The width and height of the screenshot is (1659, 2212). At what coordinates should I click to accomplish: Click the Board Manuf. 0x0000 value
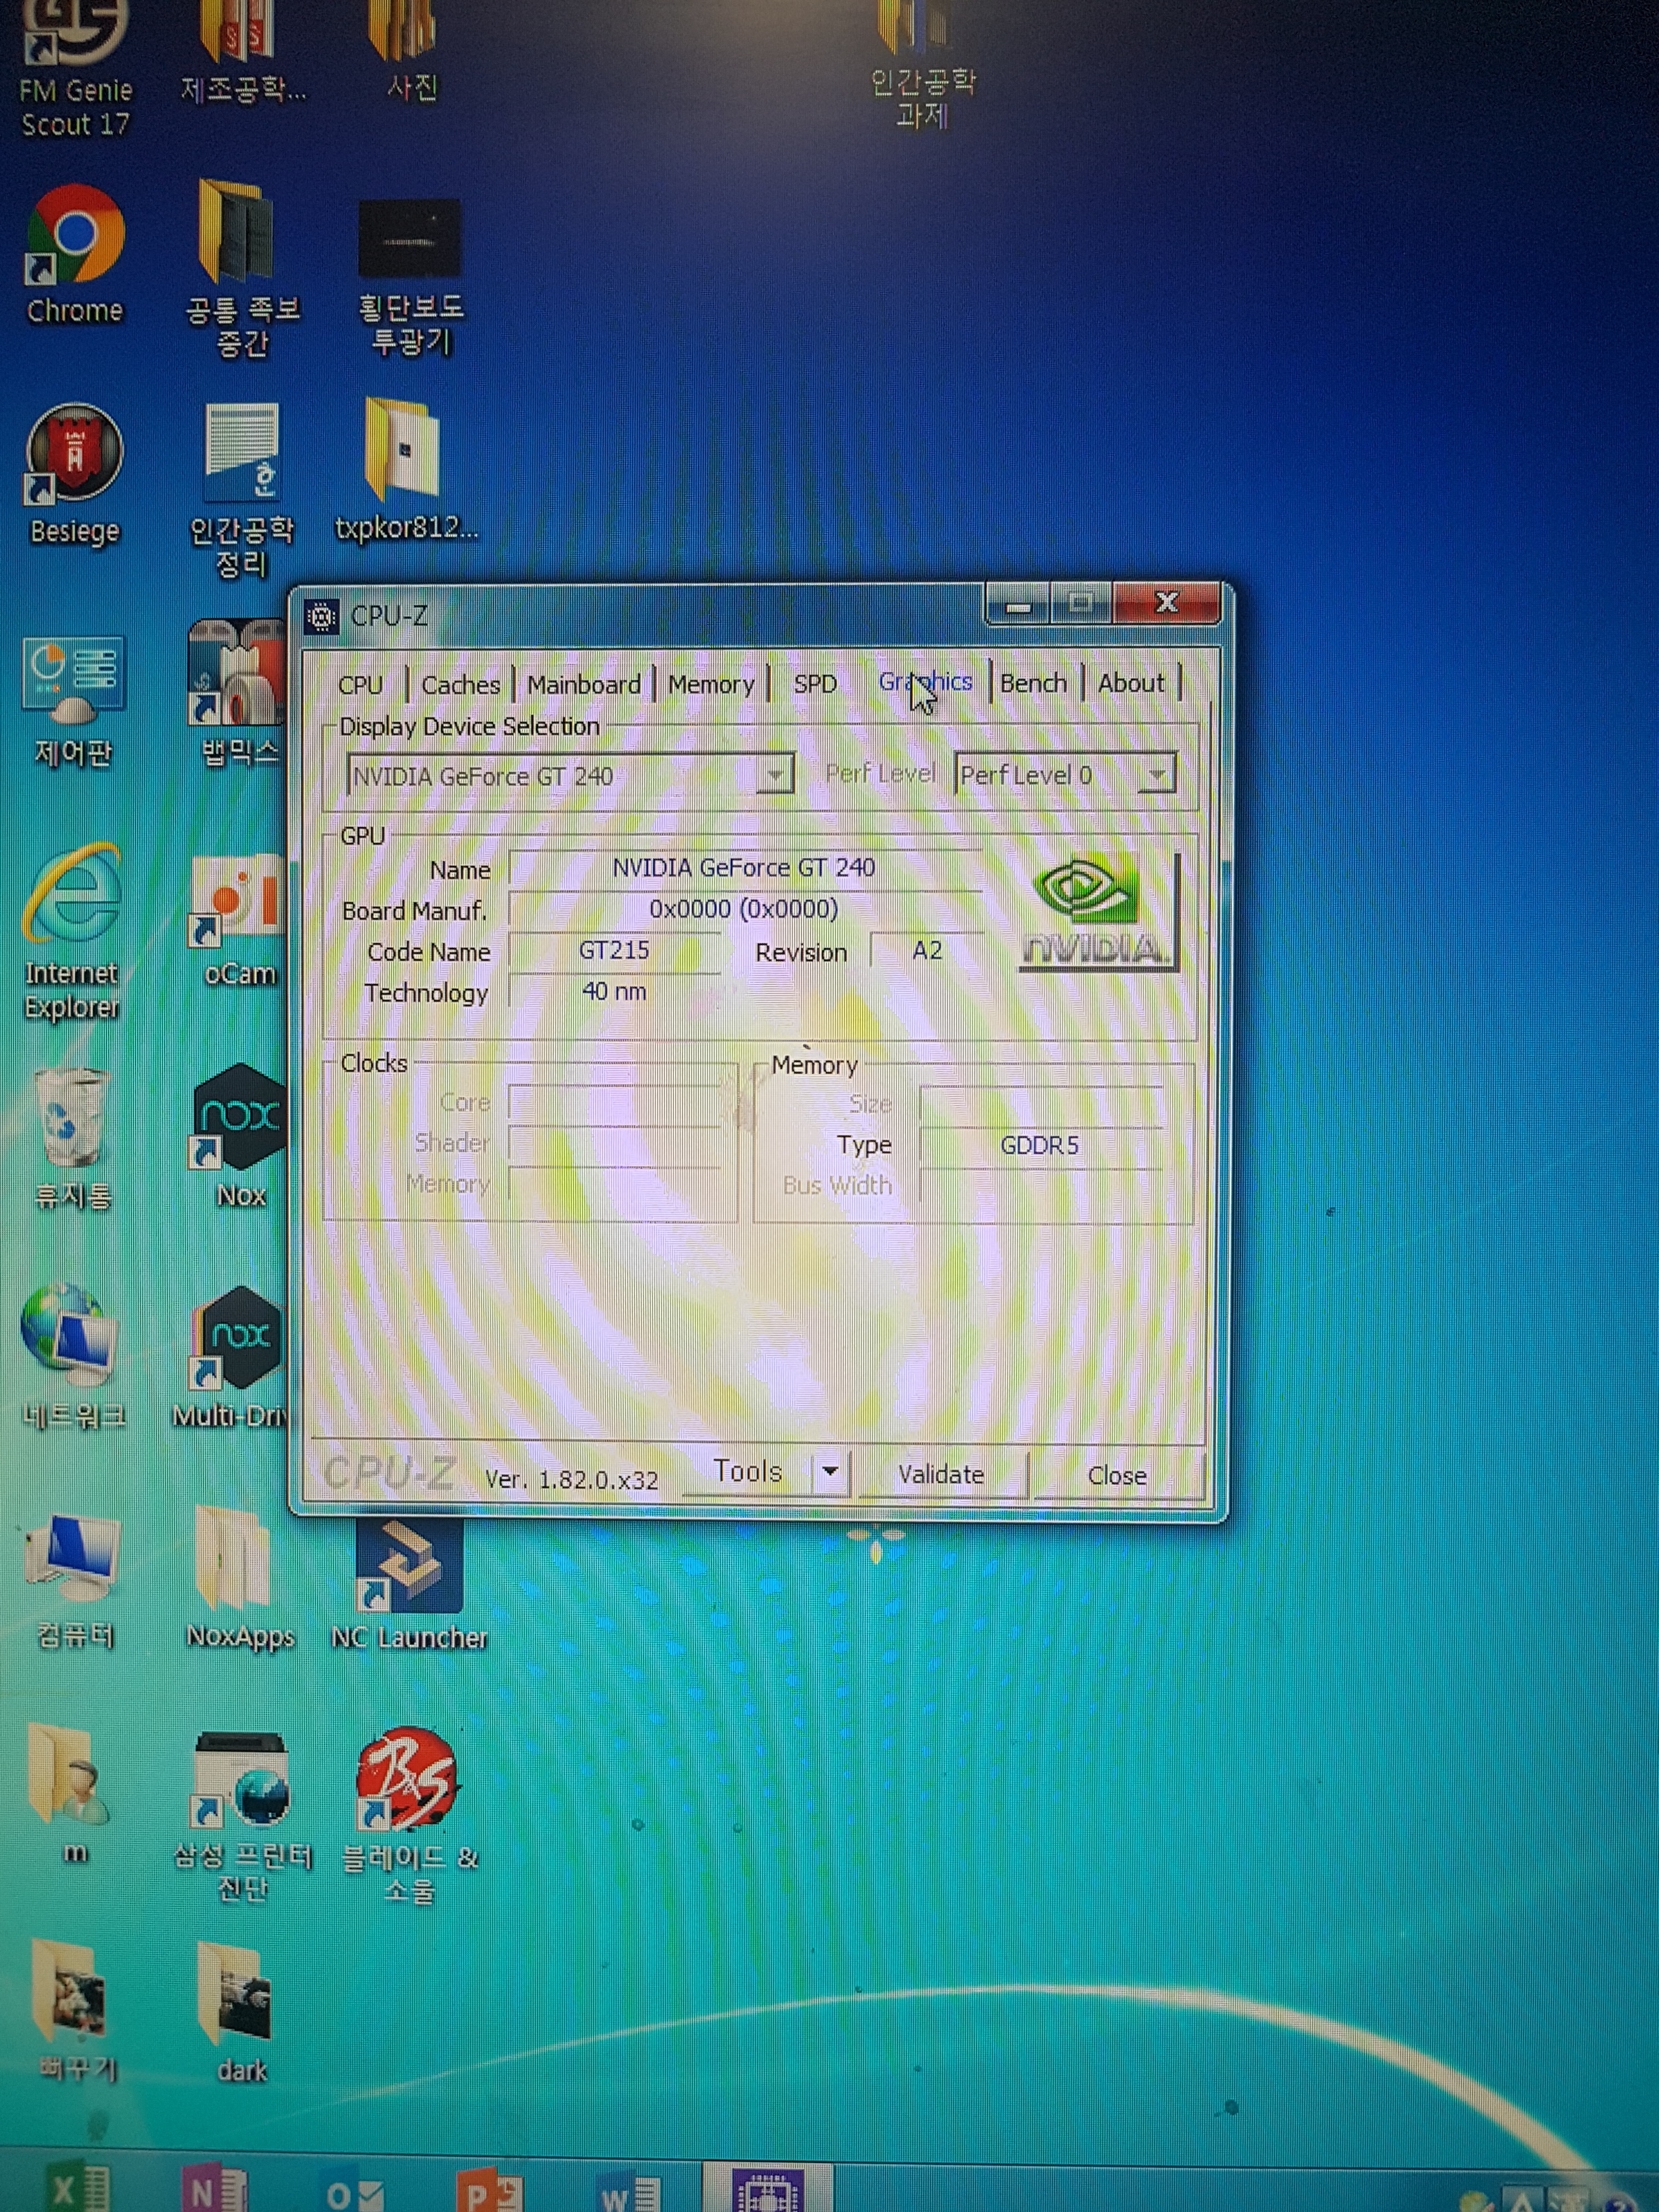click(x=744, y=909)
